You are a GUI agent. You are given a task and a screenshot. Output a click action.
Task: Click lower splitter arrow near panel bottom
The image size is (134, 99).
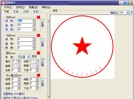coord(49,97)
